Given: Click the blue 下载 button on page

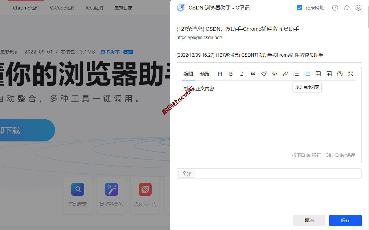Looking at the screenshot, I should (27, 130).
